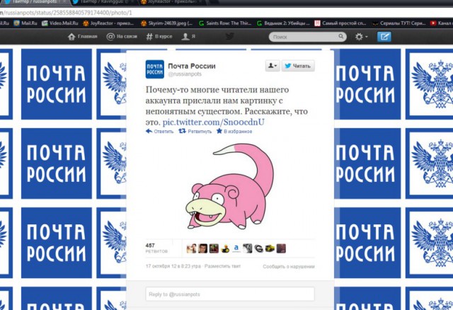Open В курсе discover section
The width and height of the screenshot is (453, 310).
pyautogui.click(x=159, y=37)
